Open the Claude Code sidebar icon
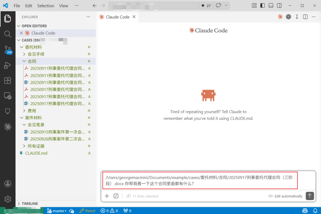 pyautogui.click(x=7, y=127)
